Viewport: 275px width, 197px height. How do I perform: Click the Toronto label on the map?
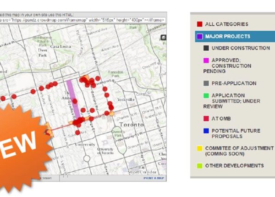pos(131,125)
